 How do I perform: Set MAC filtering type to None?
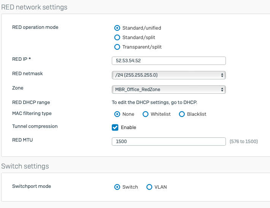117,114
